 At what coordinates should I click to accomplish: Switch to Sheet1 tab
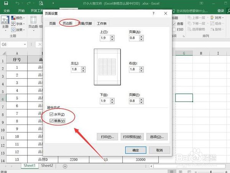point(30,165)
